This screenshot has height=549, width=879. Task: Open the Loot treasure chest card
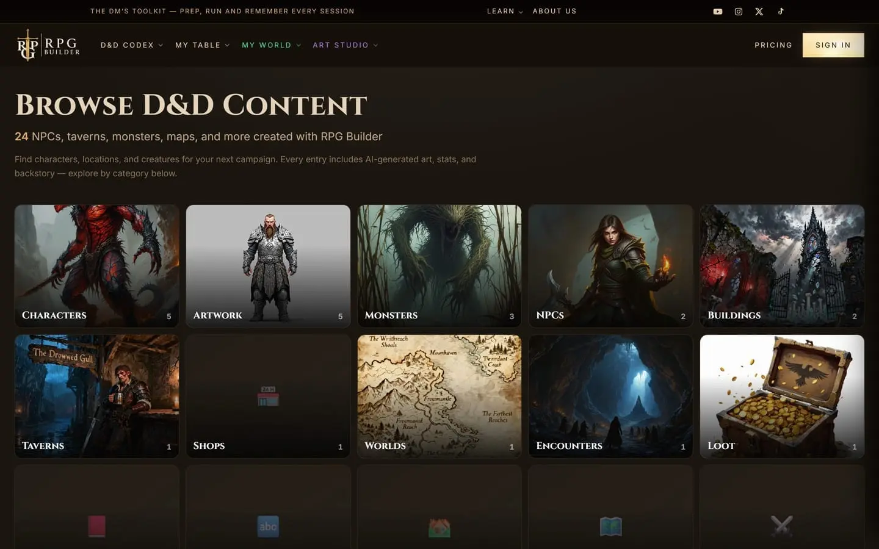point(782,396)
